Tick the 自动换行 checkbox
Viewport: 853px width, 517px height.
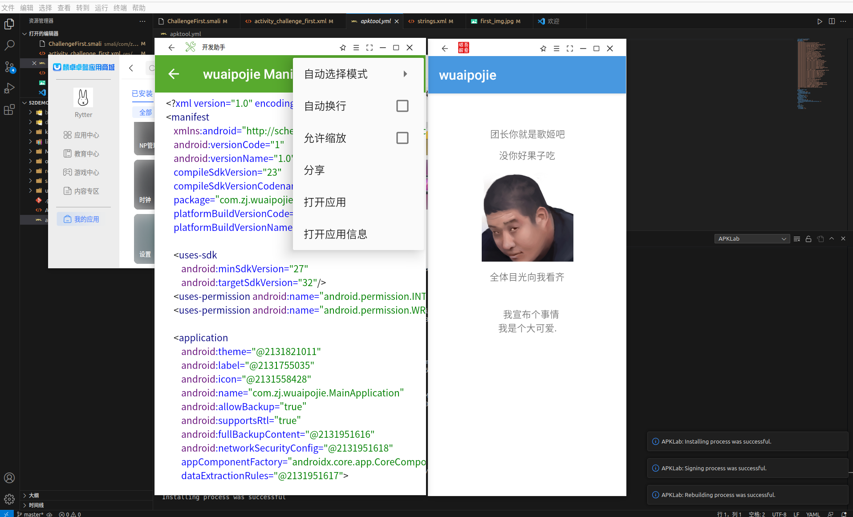click(x=402, y=106)
